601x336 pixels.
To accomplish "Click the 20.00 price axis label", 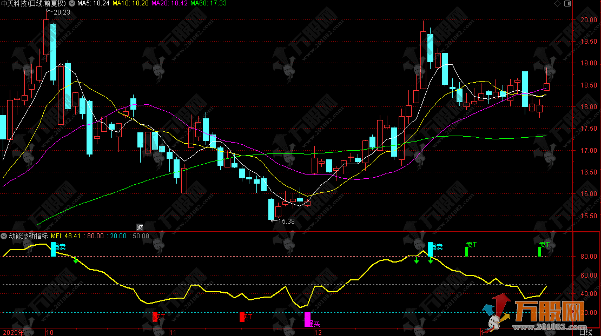I will pyautogui.click(x=589, y=20).
